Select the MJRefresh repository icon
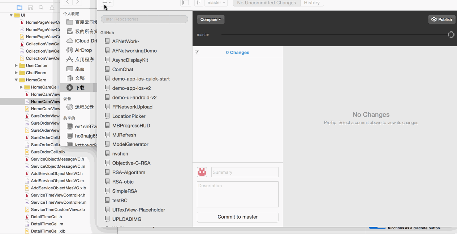The height and width of the screenshot is (234, 457). (107, 135)
